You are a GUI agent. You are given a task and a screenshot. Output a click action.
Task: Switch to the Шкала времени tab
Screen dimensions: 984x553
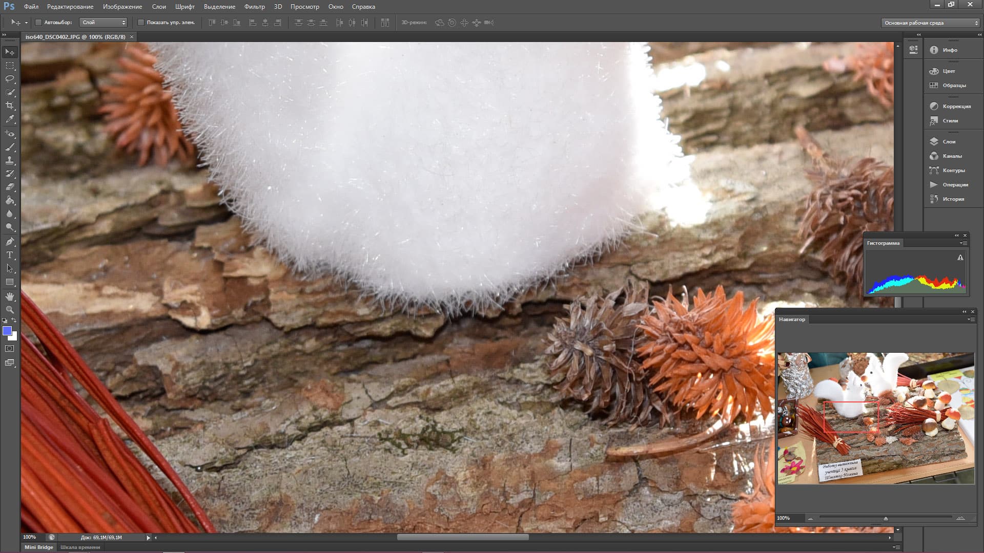click(x=80, y=547)
